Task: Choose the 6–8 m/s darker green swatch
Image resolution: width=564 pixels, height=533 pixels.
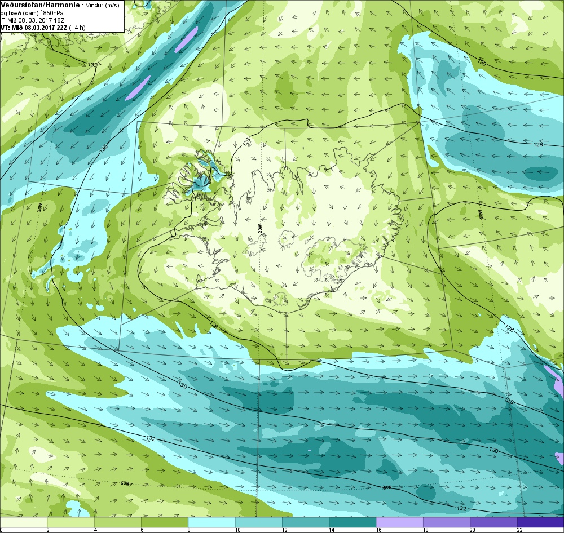Action: tap(165, 522)
